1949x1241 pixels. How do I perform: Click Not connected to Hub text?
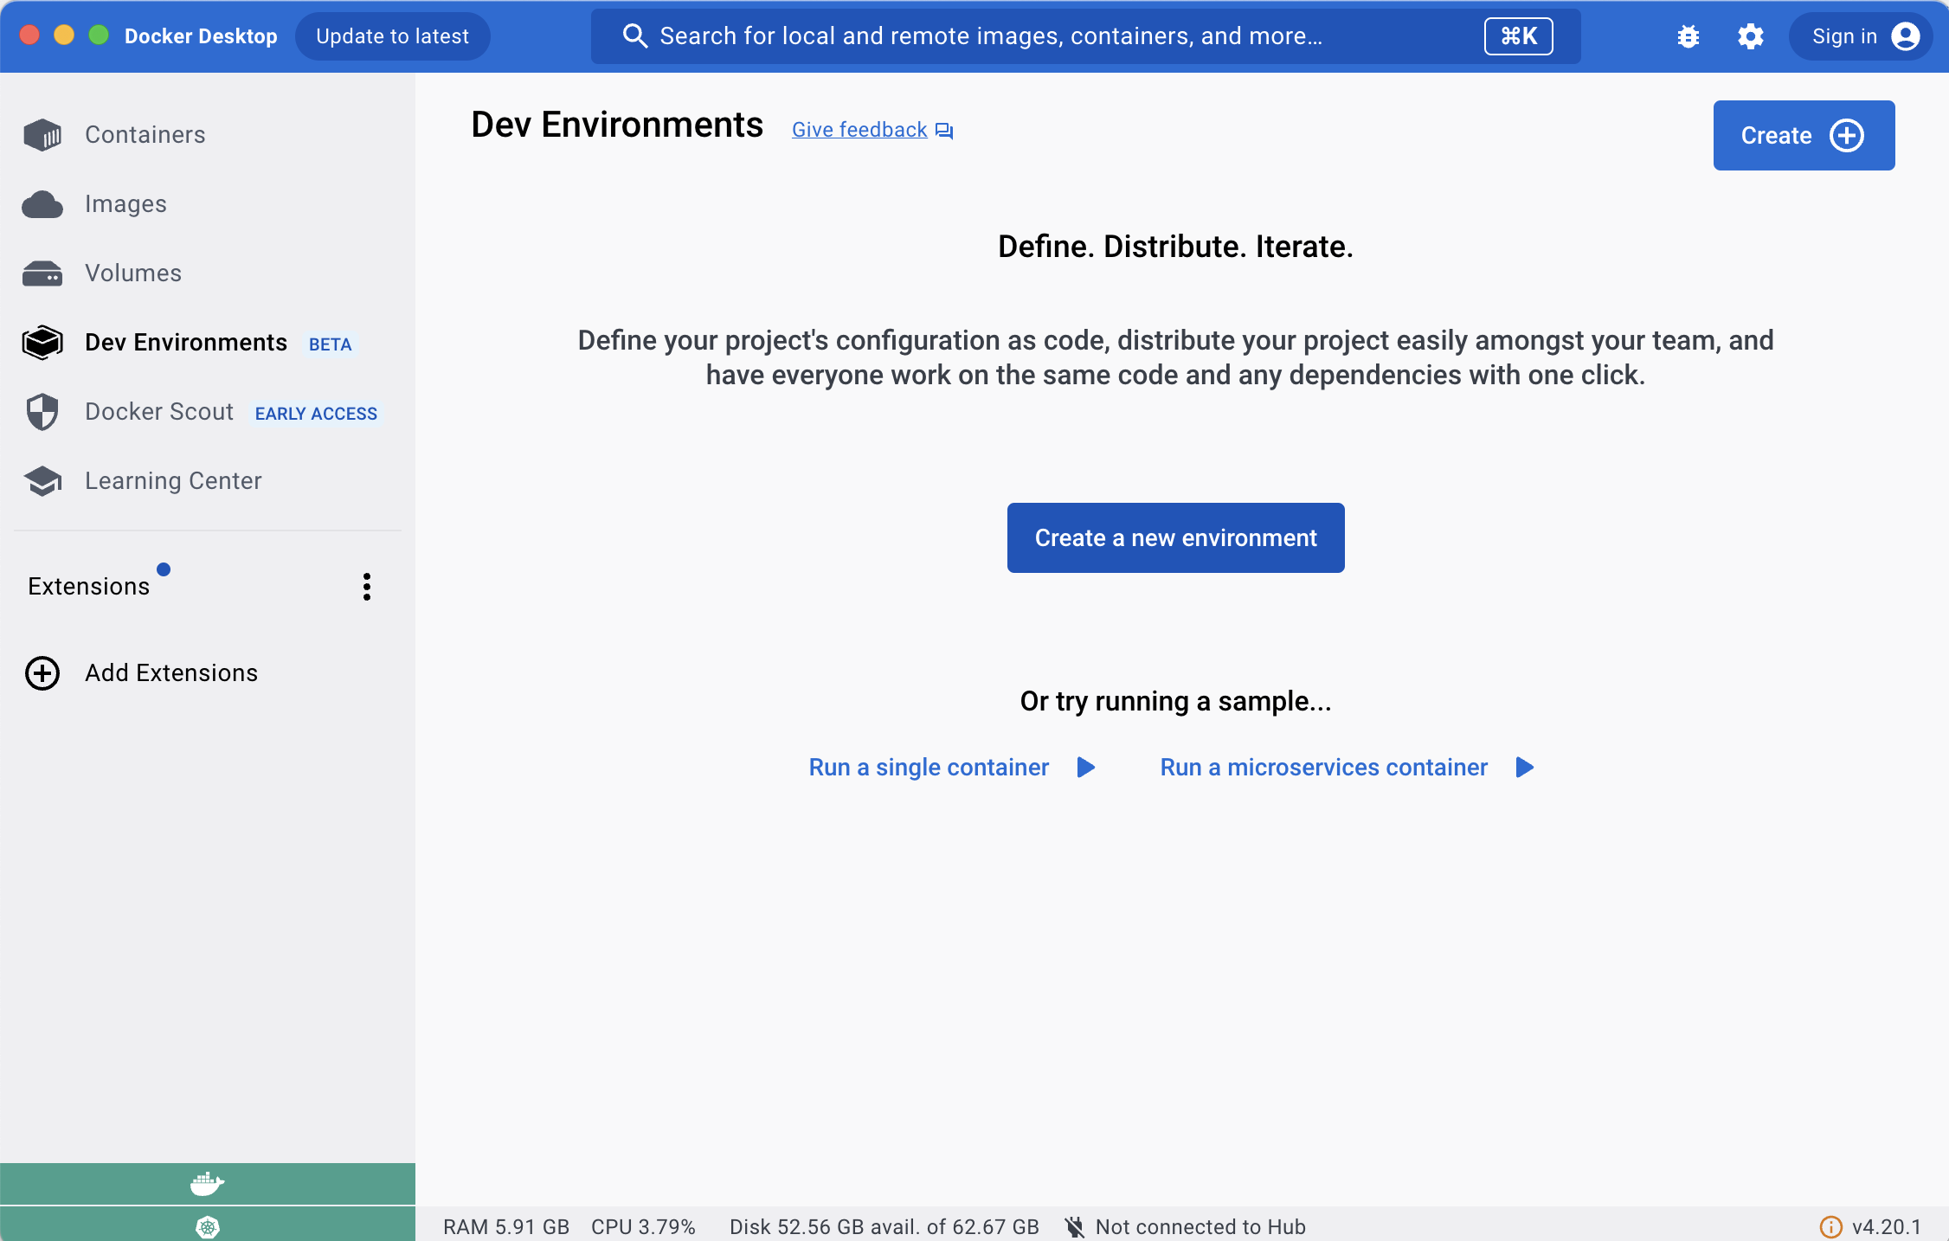pos(1200,1227)
